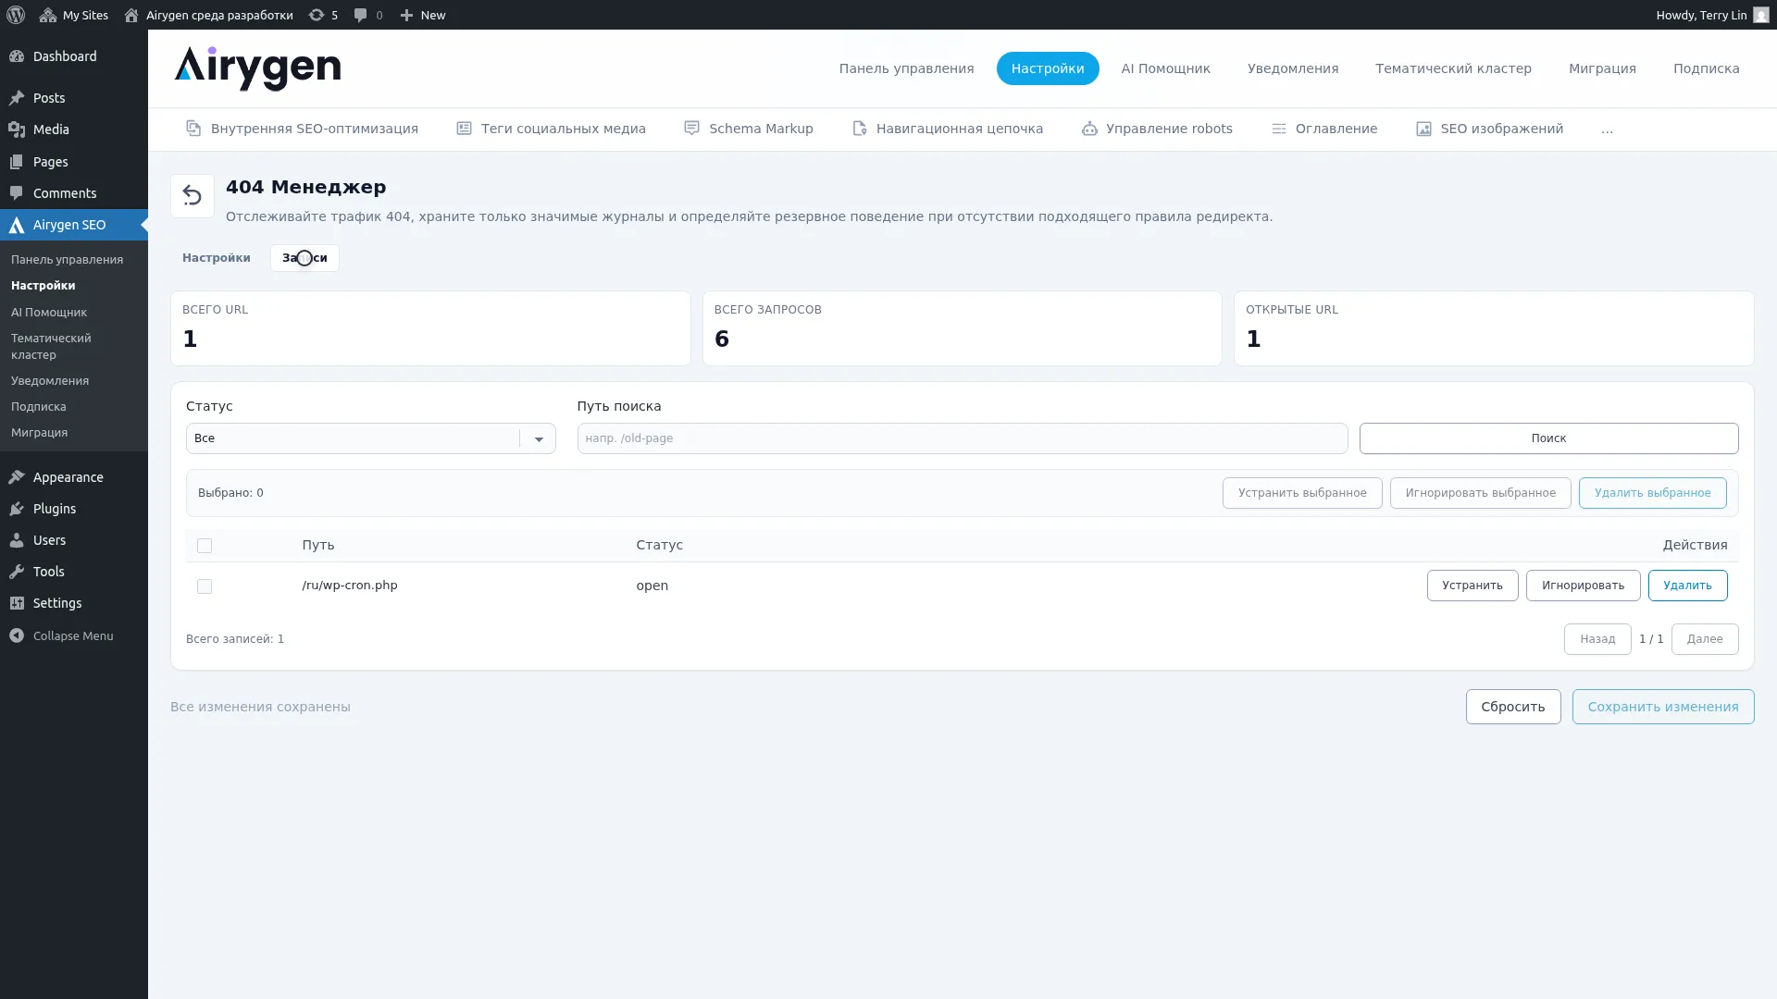Click the Далее pagination button

coord(1704,639)
